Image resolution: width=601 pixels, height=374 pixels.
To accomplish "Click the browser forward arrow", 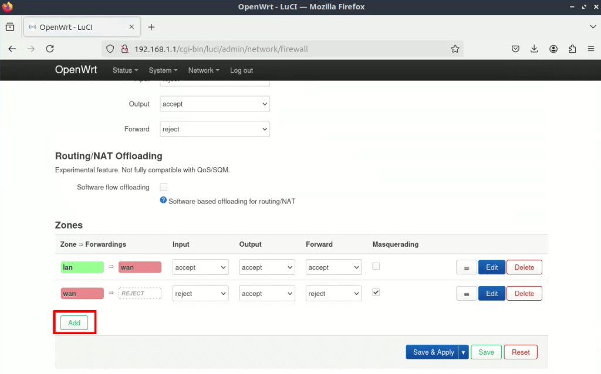I will 31,49.
